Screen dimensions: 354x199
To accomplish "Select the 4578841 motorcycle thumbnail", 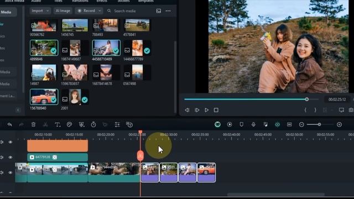I will pos(137,25).
